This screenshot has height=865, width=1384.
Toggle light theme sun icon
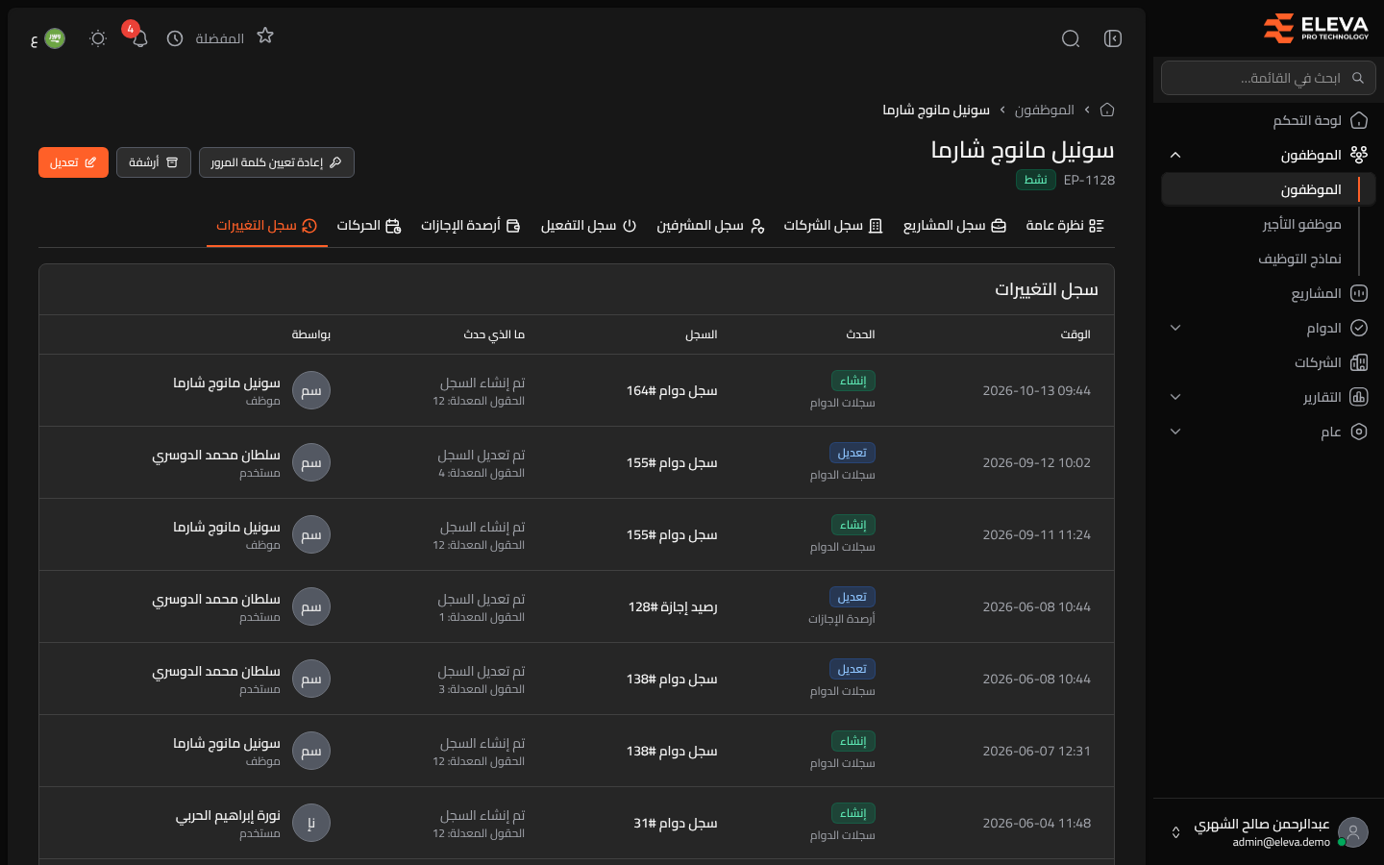[98, 38]
